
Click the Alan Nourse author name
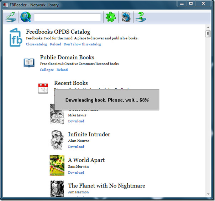79,141
